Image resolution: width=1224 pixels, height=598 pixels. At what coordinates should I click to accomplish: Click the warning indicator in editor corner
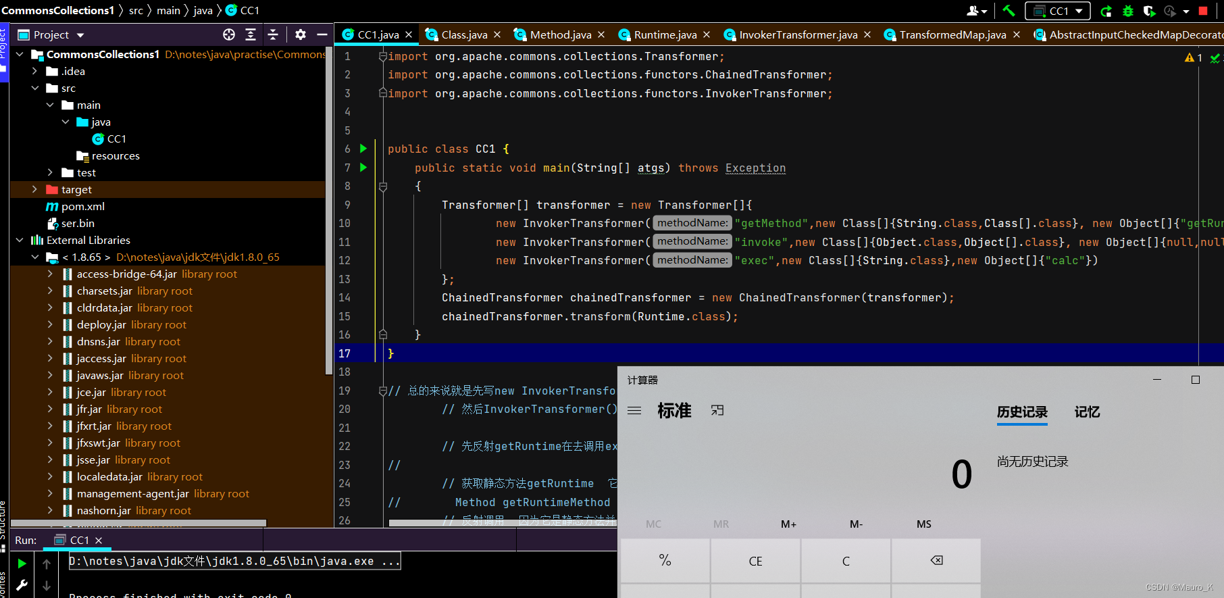[1193, 58]
